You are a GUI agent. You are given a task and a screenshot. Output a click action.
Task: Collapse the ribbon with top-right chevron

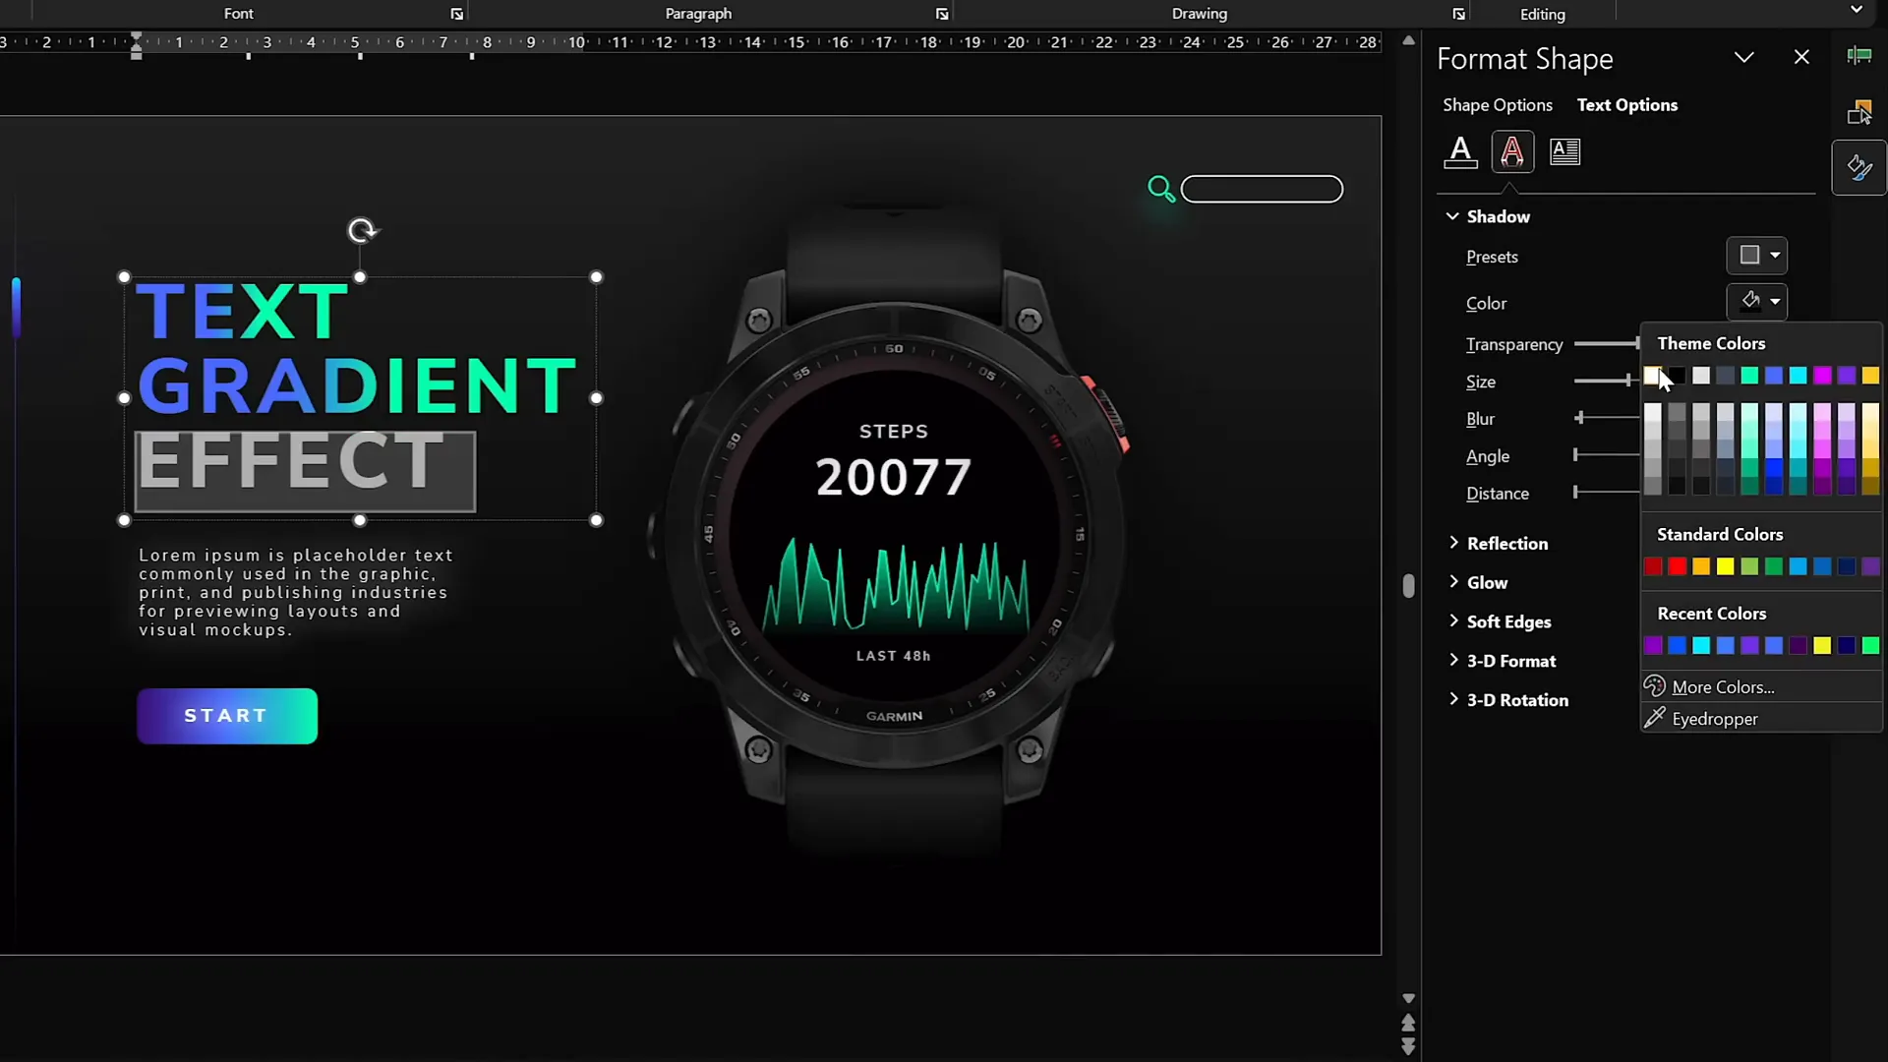[x=1856, y=10]
